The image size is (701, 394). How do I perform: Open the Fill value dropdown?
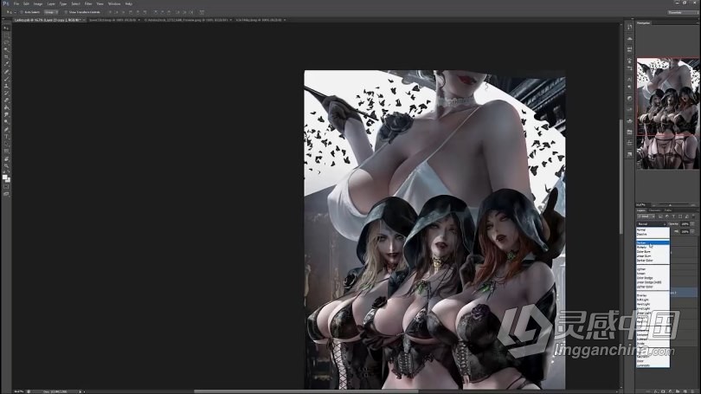692,232
